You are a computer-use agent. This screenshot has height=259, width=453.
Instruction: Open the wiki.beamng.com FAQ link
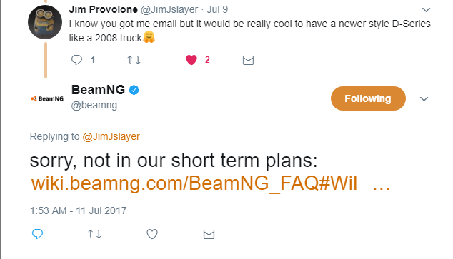click(x=211, y=183)
